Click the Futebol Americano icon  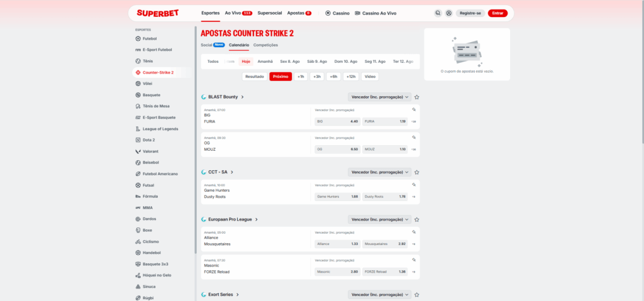point(138,173)
